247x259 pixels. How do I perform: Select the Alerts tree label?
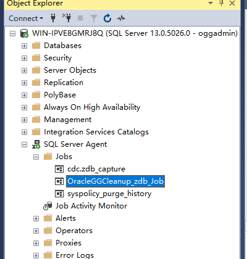click(x=65, y=218)
